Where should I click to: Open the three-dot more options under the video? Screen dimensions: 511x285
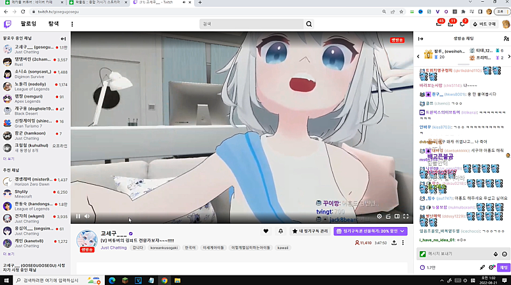click(x=405, y=243)
